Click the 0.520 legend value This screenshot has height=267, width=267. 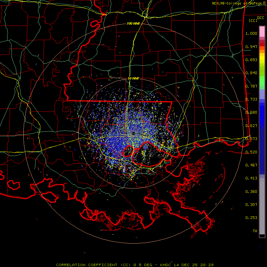click(x=251, y=152)
